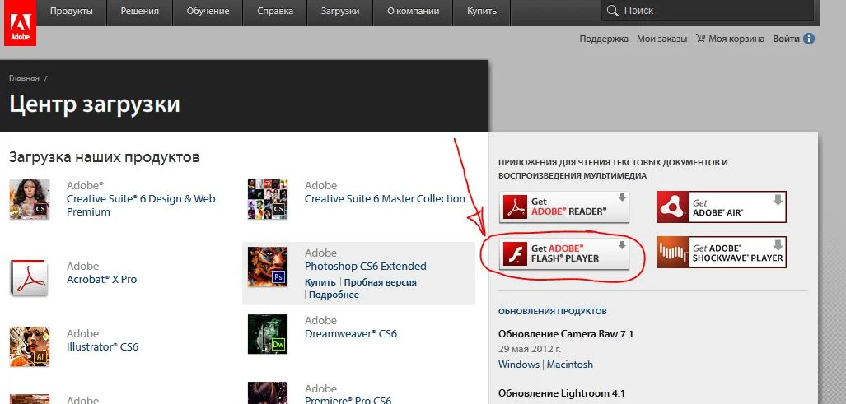Open the О компании menu

(x=414, y=11)
